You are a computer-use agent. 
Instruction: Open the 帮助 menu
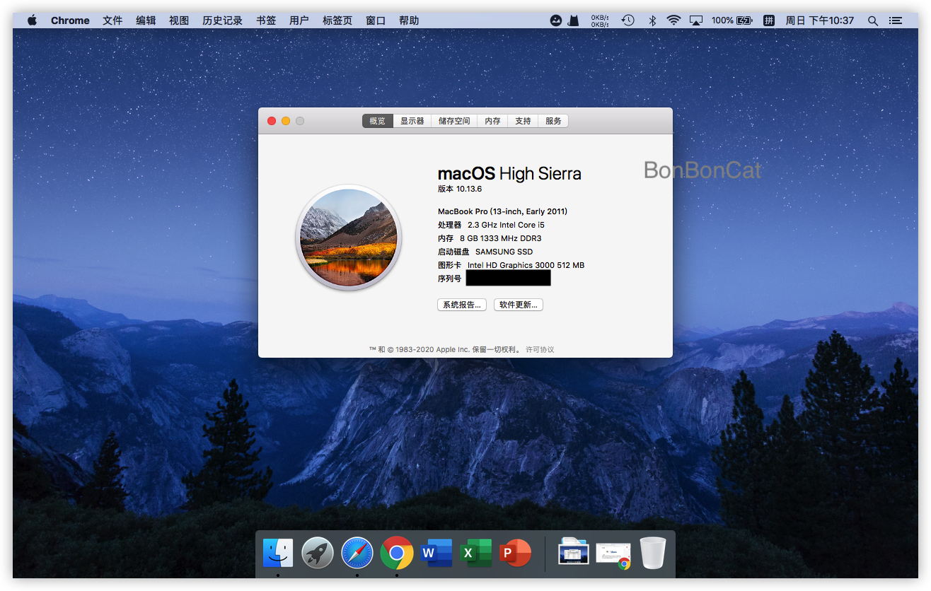coord(409,21)
